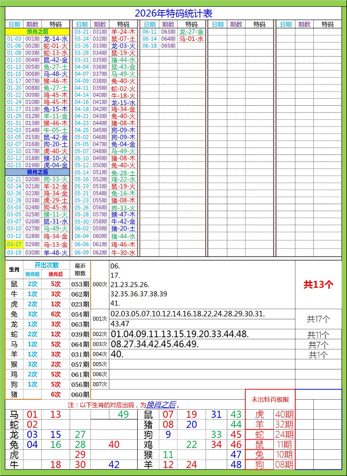This screenshot has height=476, width=347.
Task: Select the period cell 063期
Action: pos(168,32)
